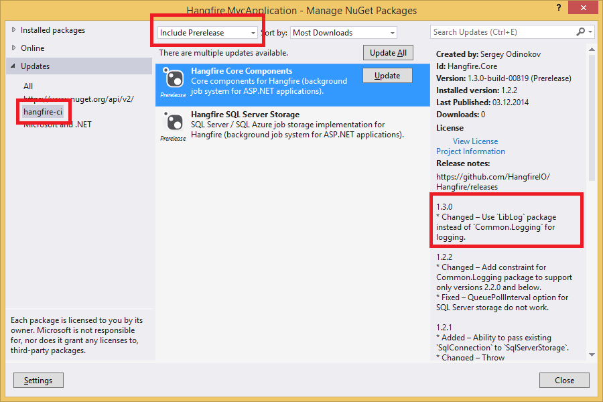Open the Project Information link
The height and width of the screenshot is (402, 603).
pos(470,151)
